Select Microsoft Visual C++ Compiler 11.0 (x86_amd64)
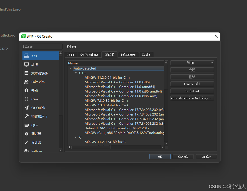The image size is (247, 191). pyautogui.click(x=123, y=91)
